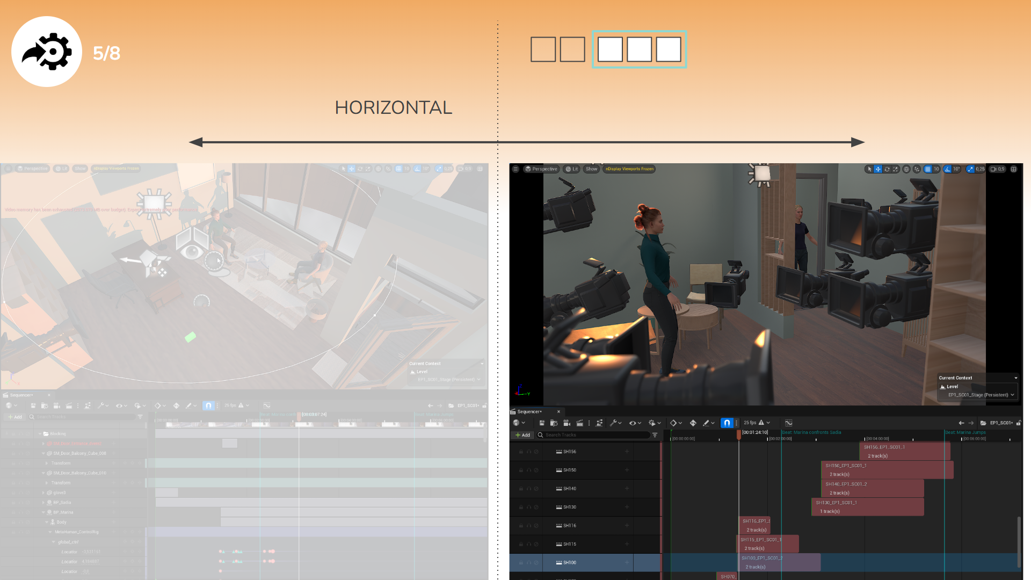Click the Sequencer render movie clapperboard icon
The height and width of the screenshot is (580, 1031).
pos(579,423)
